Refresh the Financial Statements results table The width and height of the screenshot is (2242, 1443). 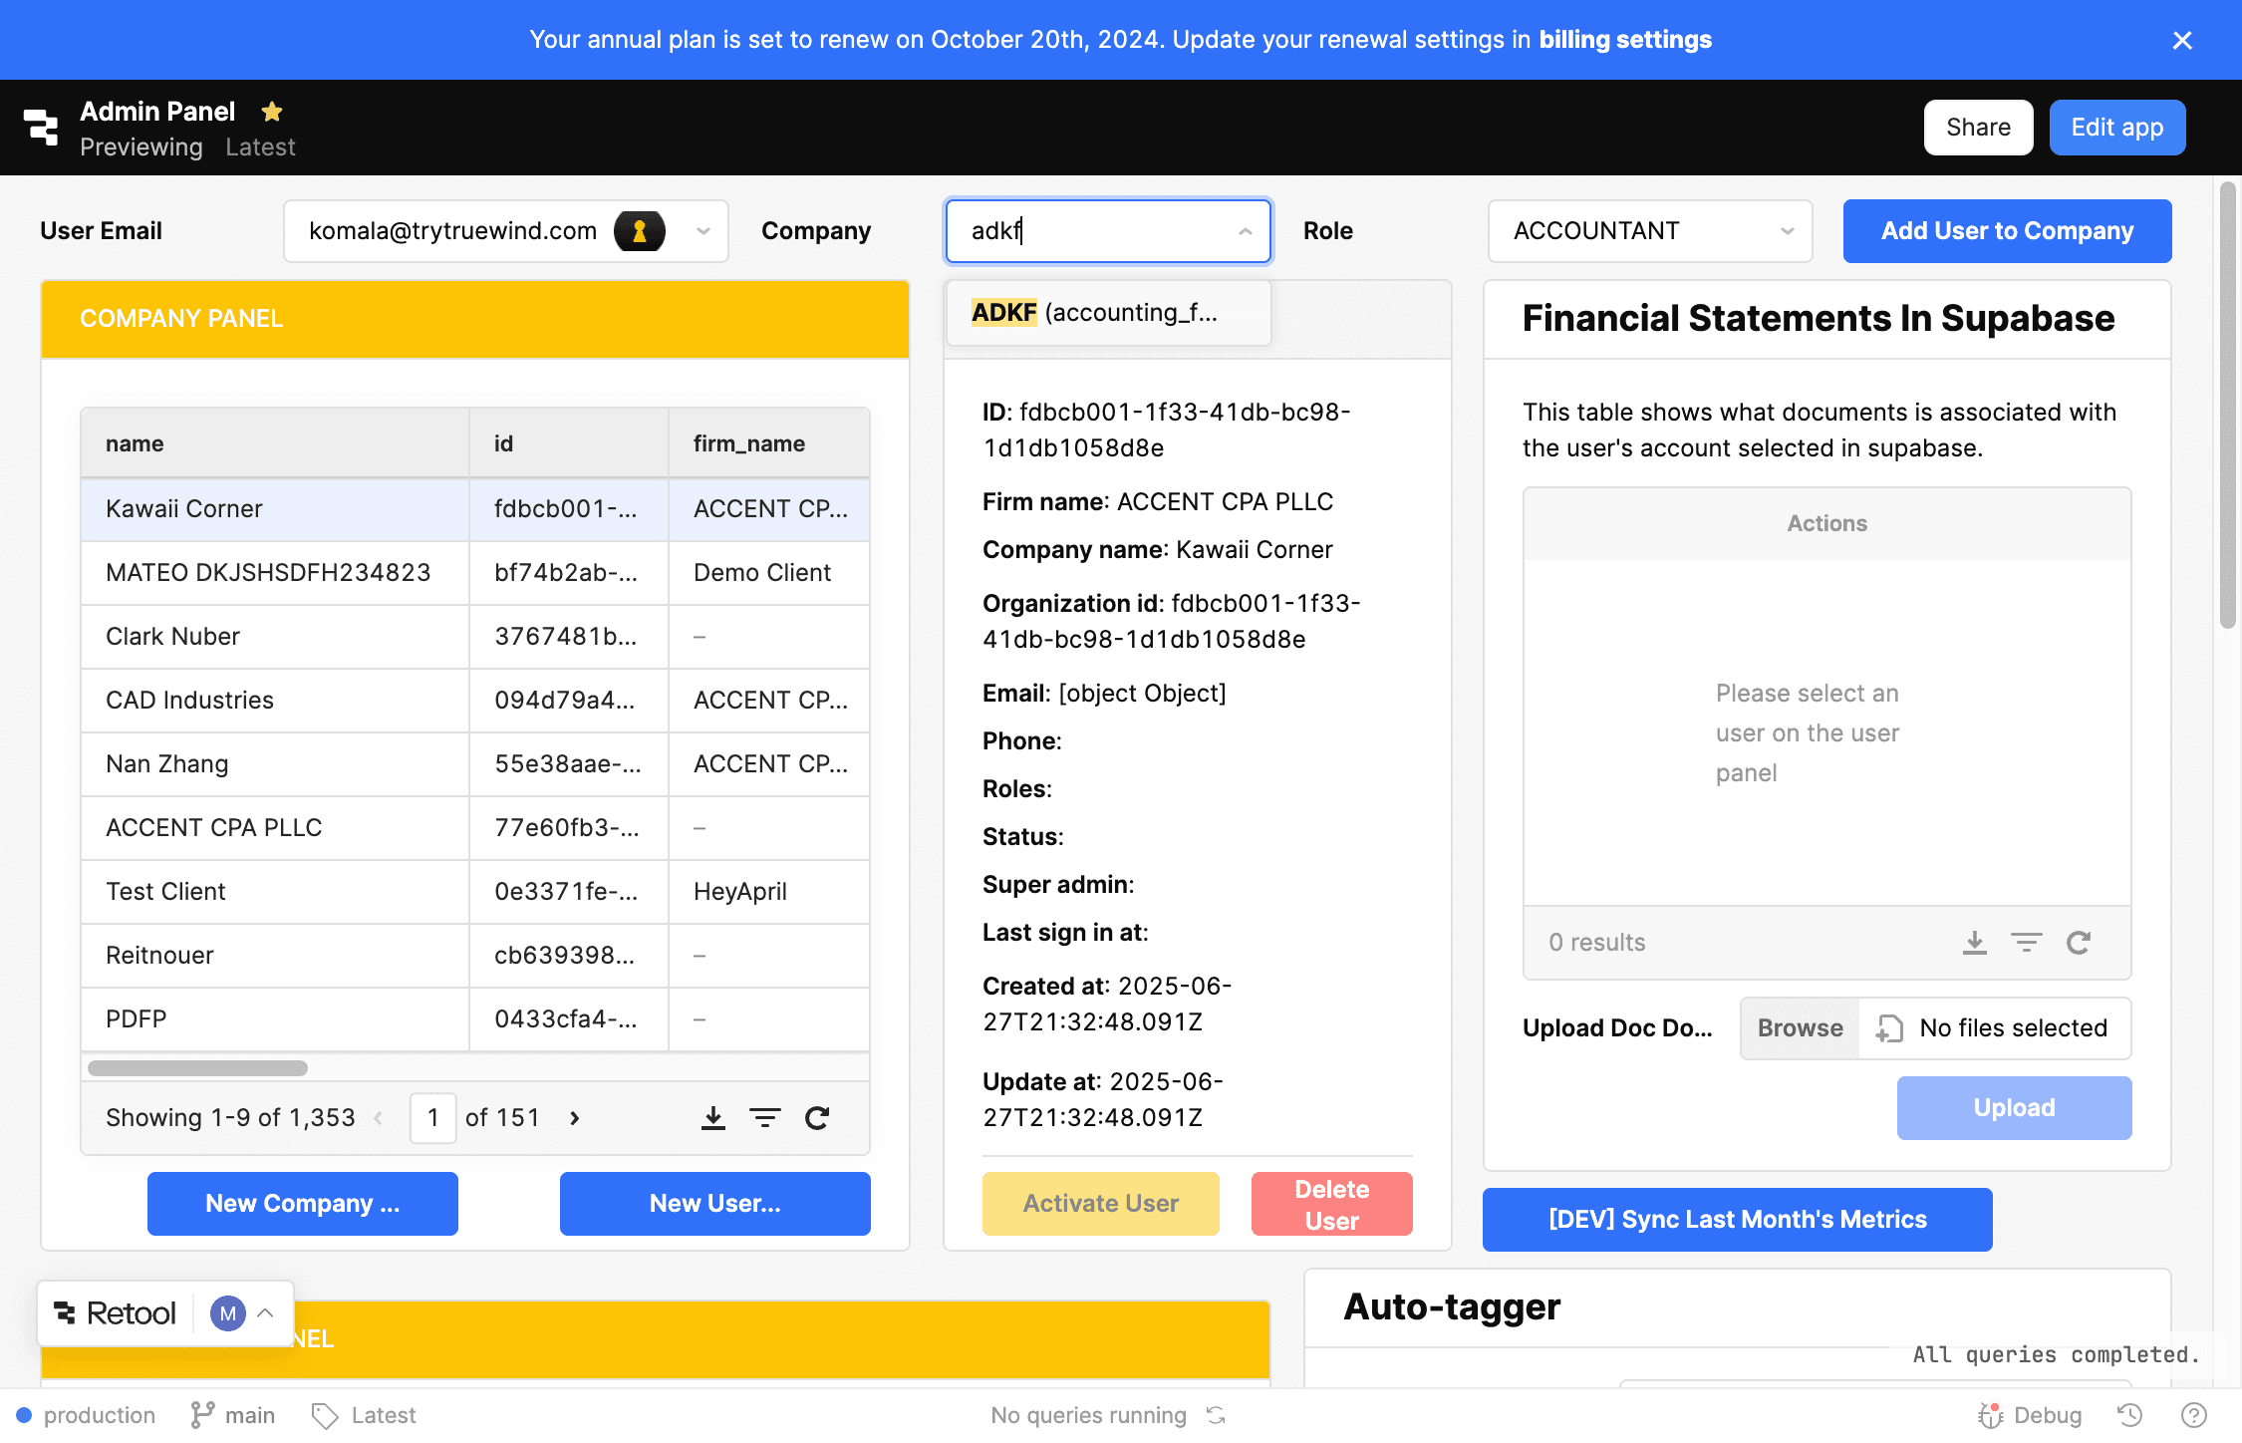pyautogui.click(x=2081, y=943)
